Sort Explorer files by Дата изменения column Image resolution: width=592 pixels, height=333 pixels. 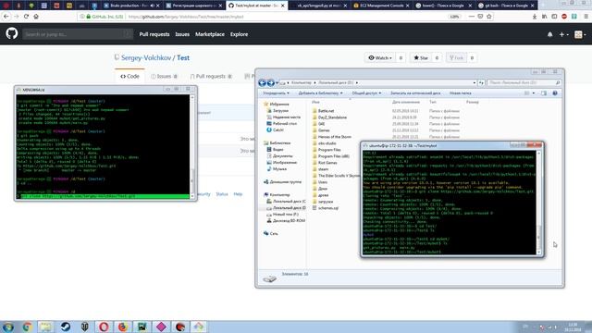(x=406, y=102)
